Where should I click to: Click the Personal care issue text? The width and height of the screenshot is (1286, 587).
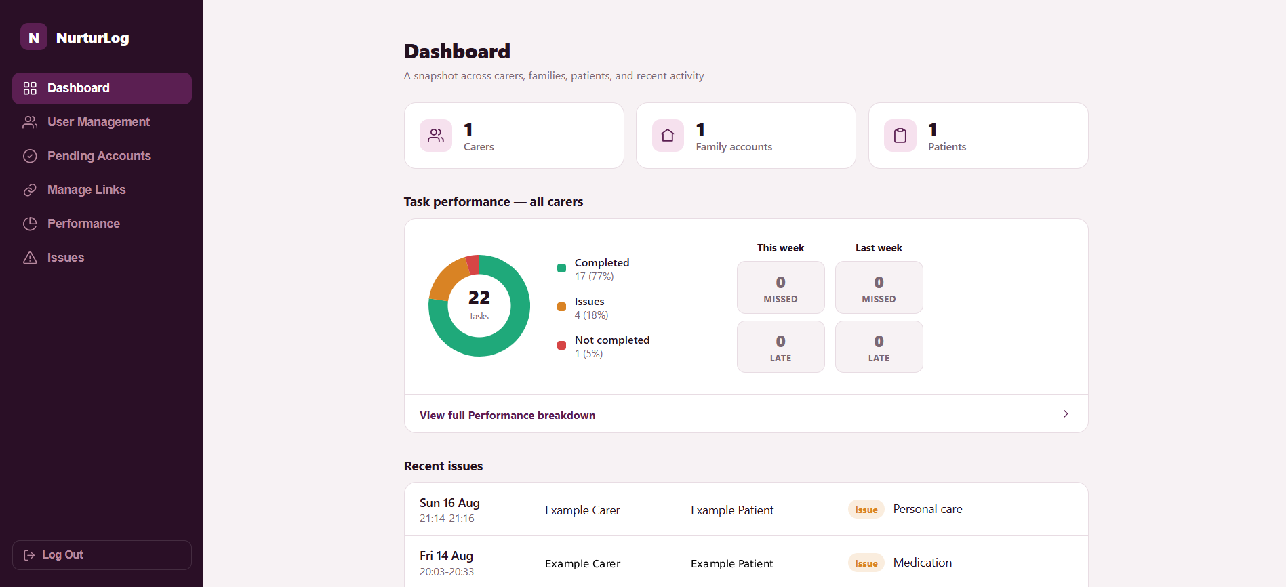(x=927, y=509)
